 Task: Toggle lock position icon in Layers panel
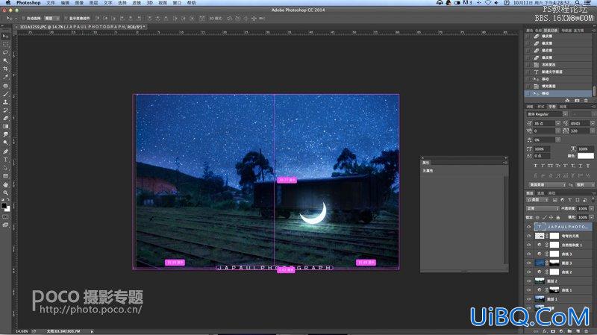(551, 217)
